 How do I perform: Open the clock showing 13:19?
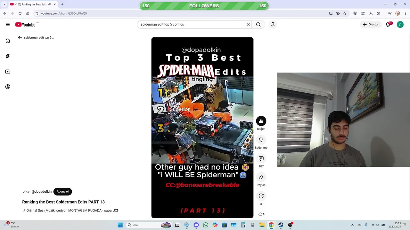pyautogui.click(x=395, y=225)
